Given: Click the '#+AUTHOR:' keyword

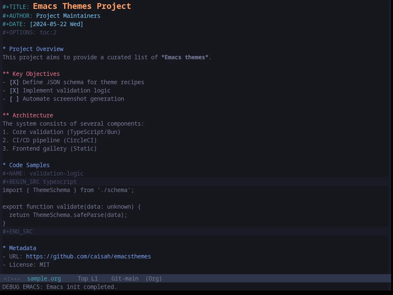Looking at the screenshot, I should pos(18,16).
